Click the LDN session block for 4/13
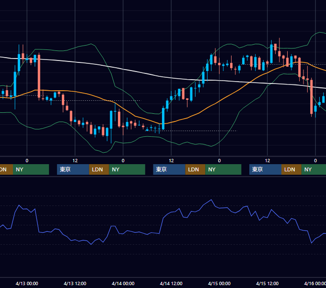The height and width of the screenshot is (288, 326). [99, 169]
